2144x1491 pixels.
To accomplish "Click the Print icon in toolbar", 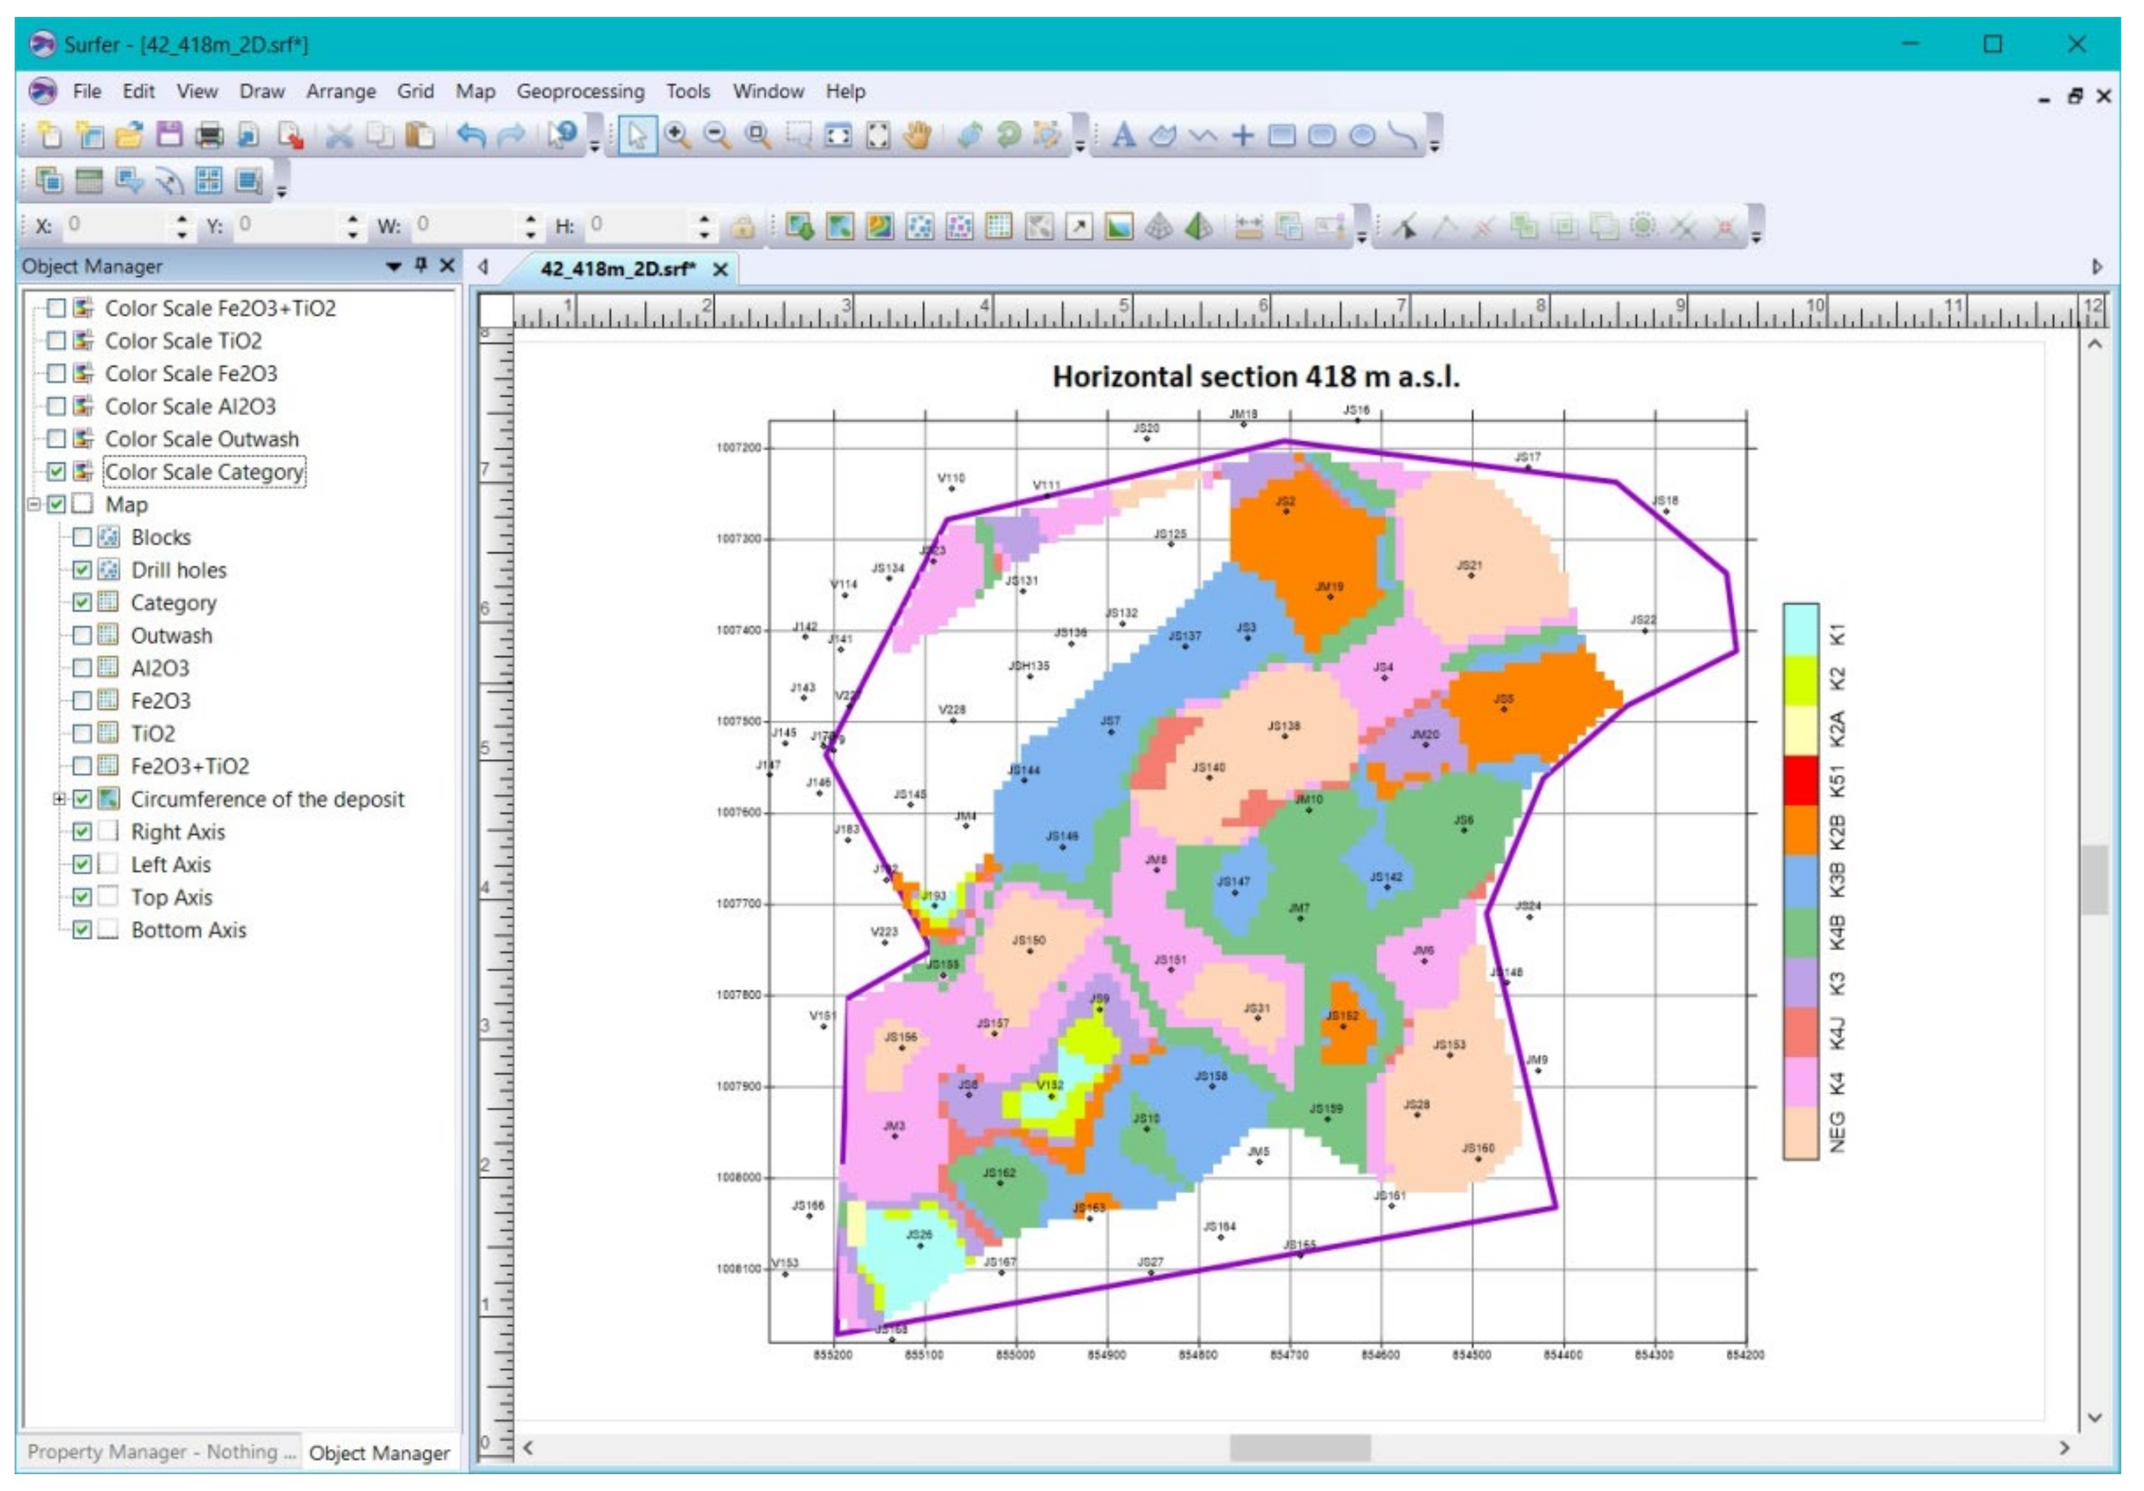I will coord(209,136).
